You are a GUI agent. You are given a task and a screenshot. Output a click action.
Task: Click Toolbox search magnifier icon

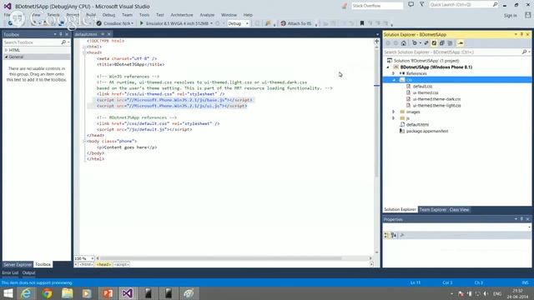[x=63, y=42]
